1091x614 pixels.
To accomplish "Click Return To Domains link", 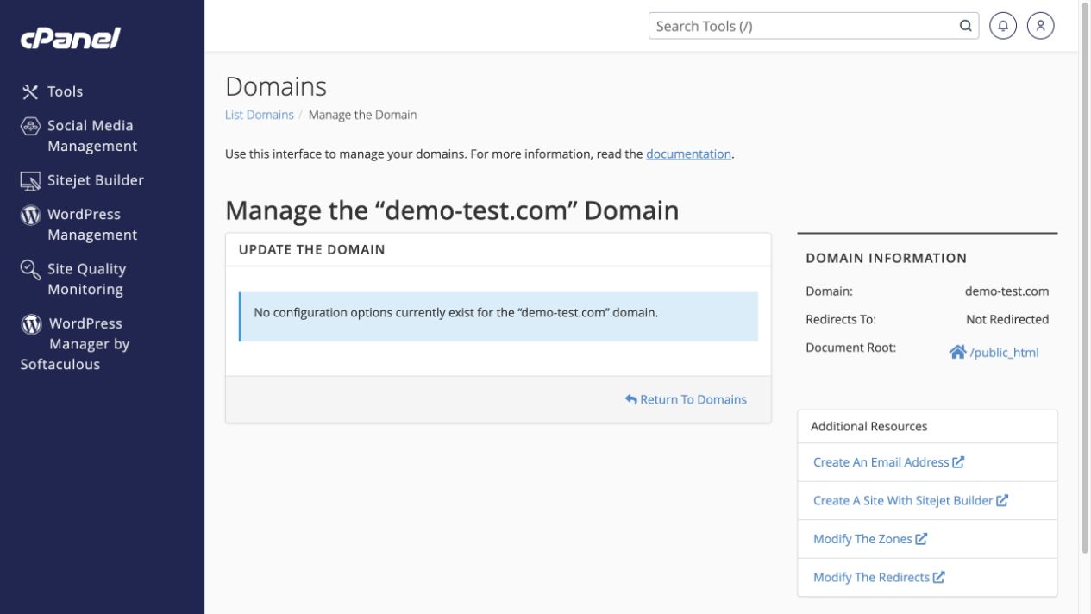I will 686,399.
